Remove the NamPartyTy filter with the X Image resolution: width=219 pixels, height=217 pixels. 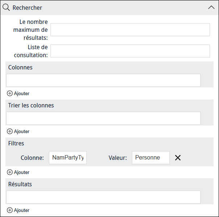(178, 158)
